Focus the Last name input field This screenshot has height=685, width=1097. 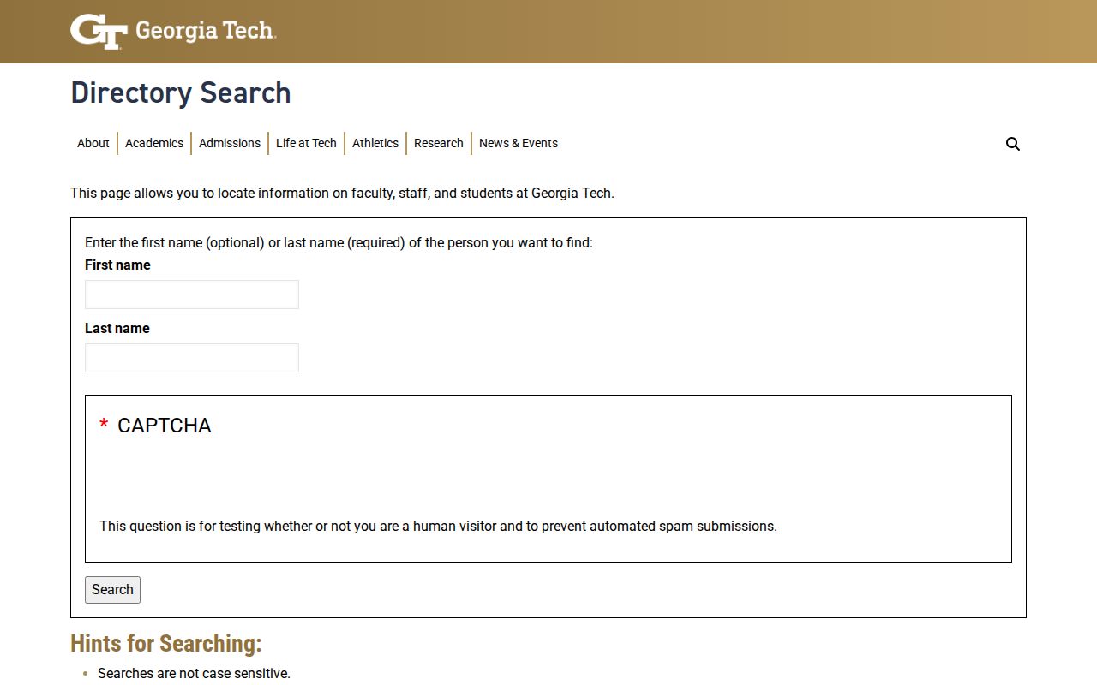pos(192,358)
